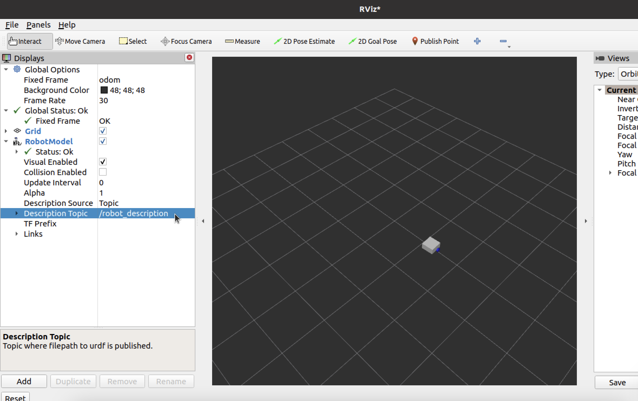Click the Duplicate button
Viewport: 638px width, 401px height.
(73, 381)
